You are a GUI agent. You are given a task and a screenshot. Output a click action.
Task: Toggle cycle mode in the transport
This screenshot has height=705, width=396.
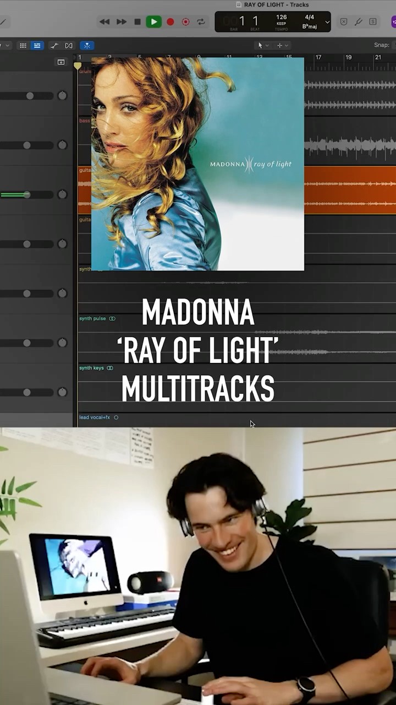pos(201,22)
